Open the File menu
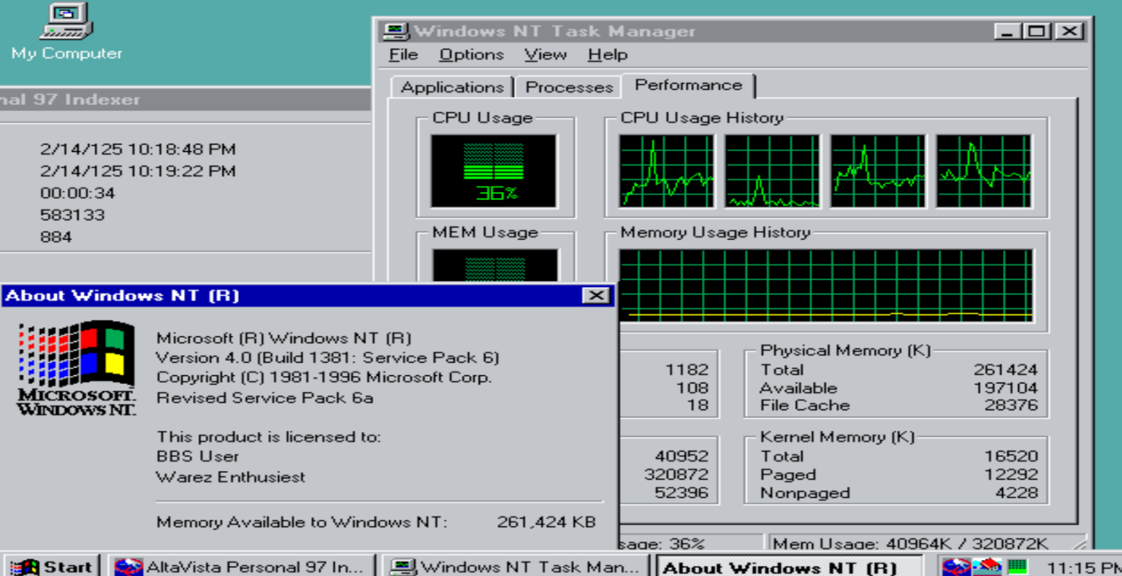This screenshot has width=1122, height=576. pos(402,54)
